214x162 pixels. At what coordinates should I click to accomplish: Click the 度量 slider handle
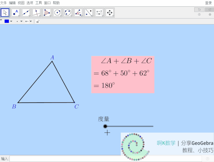click(x=105, y=126)
